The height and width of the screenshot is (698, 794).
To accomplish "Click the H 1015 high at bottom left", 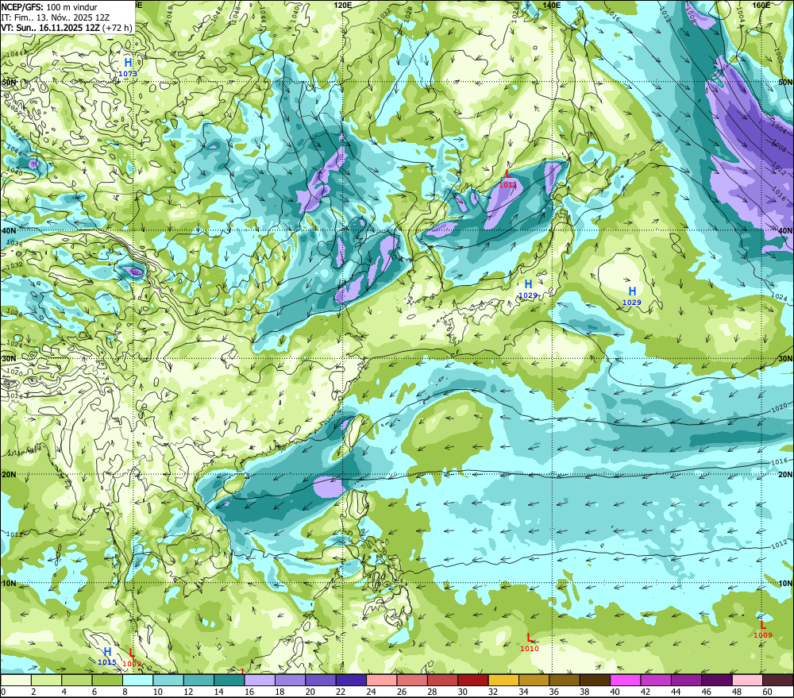I will [x=107, y=656].
